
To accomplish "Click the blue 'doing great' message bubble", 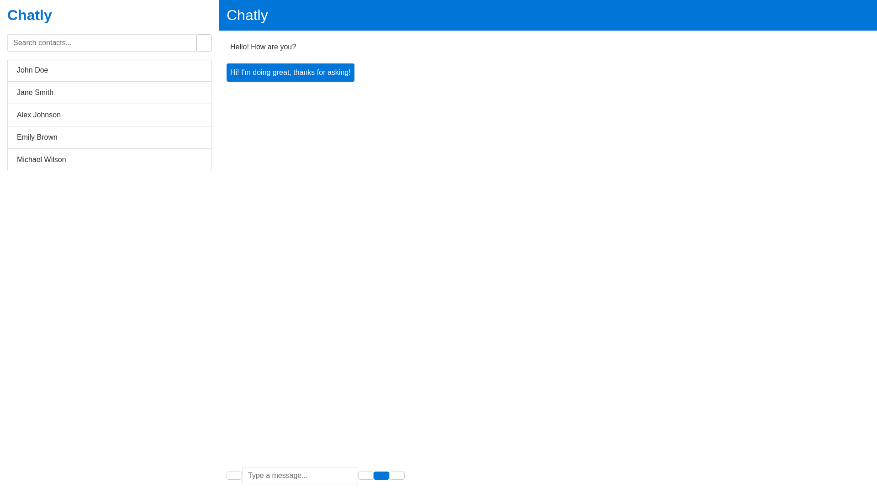I will click(x=290, y=73).
